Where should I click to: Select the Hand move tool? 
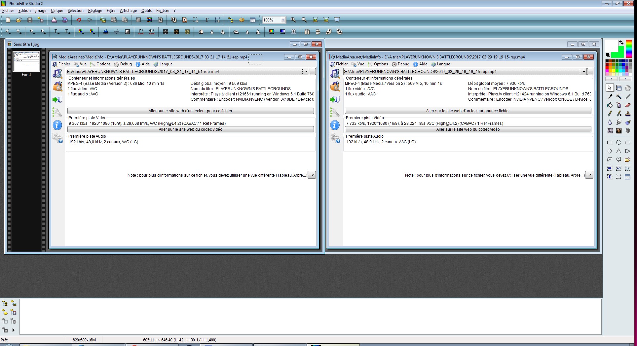click(x=628, y=88)
